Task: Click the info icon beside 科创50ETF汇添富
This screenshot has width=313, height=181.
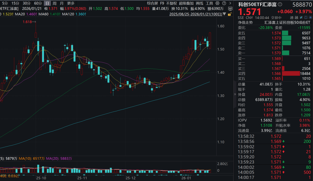Action: click(280, 5)
